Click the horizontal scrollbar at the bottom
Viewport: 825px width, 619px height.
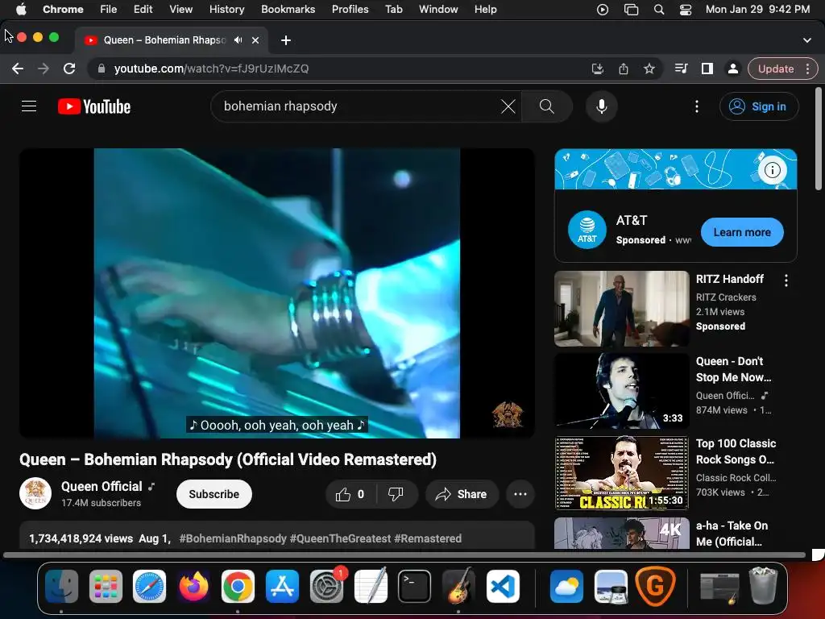[x=404, y=555]
